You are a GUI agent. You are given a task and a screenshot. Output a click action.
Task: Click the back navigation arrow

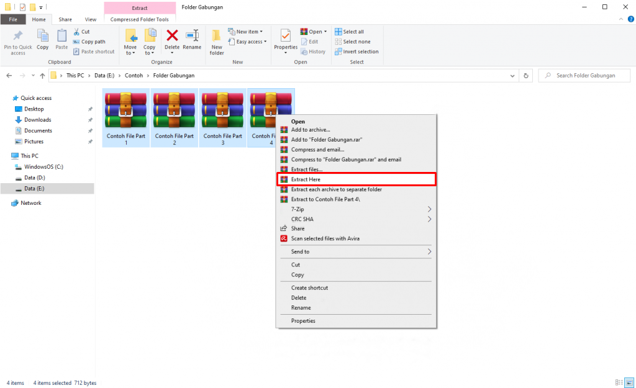point(9,75)
